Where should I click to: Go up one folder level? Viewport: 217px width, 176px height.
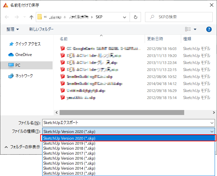[x=31, y=17]
